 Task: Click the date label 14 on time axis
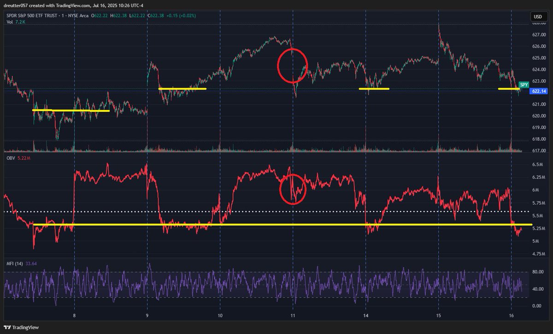point(366,316)
